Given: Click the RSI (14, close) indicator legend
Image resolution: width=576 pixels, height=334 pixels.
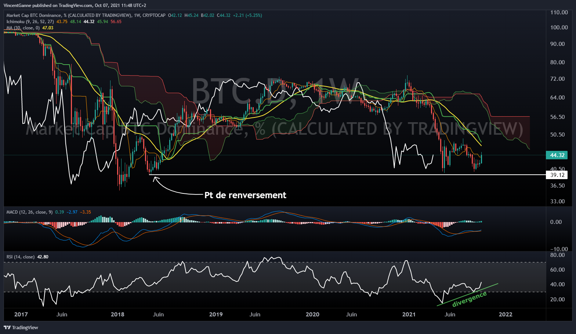Looking at the screenshot, I should tap(21, 257).
